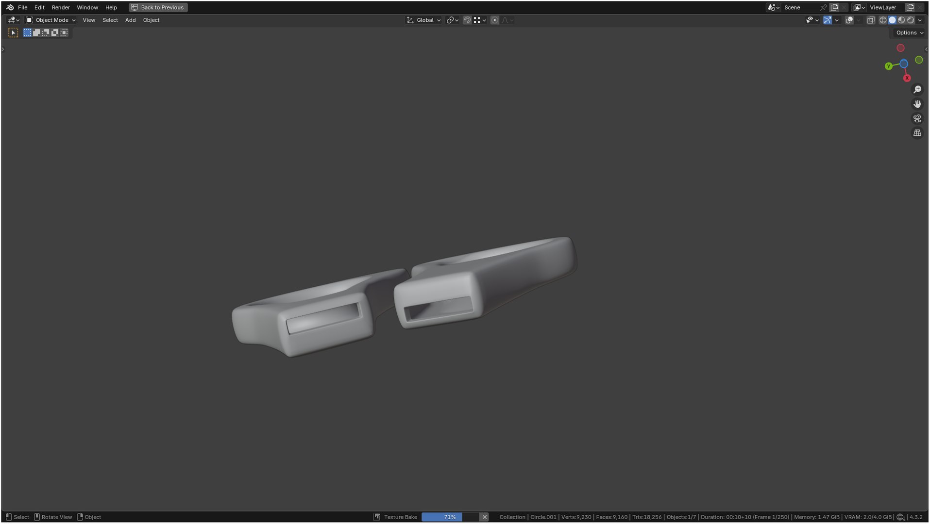
Task: Toggle viewport gizmos display
Action: pos(828,20)
